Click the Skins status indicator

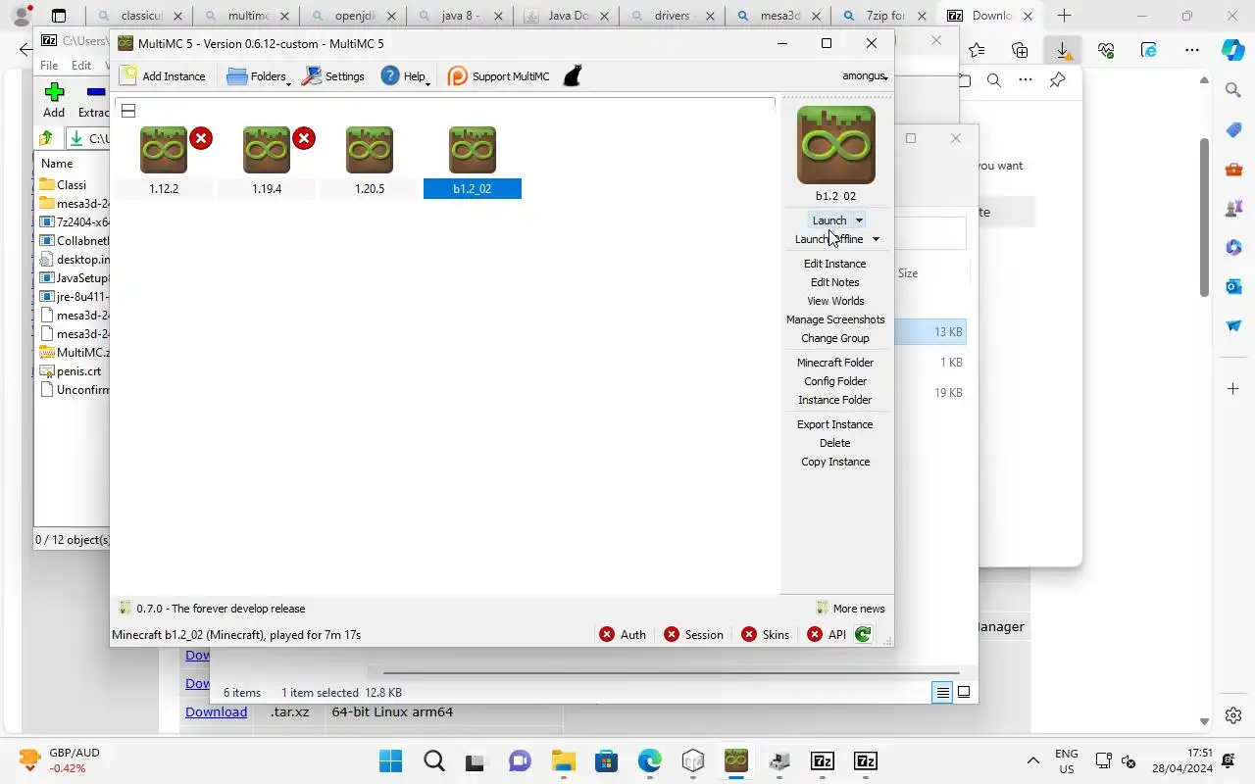(x=766, y=635)
